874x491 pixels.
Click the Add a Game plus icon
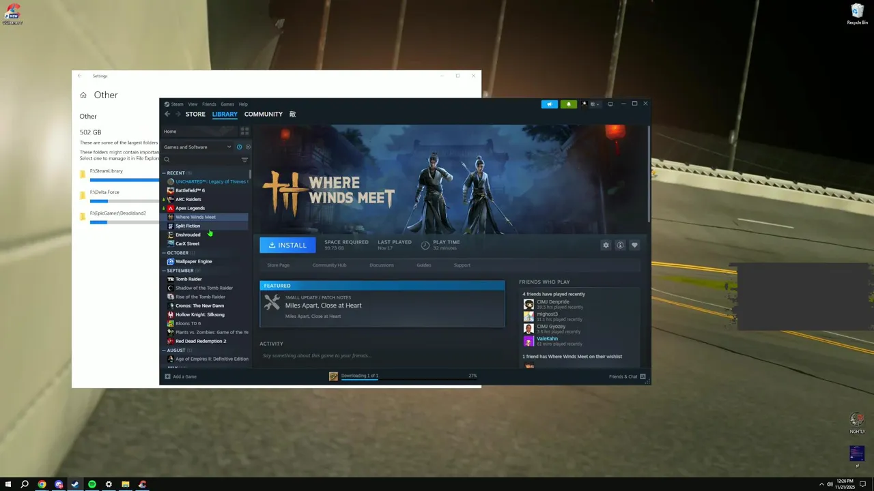tap(167, 376)
